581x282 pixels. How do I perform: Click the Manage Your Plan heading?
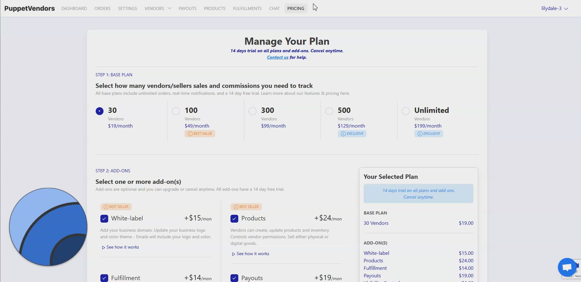coord(287,41)
